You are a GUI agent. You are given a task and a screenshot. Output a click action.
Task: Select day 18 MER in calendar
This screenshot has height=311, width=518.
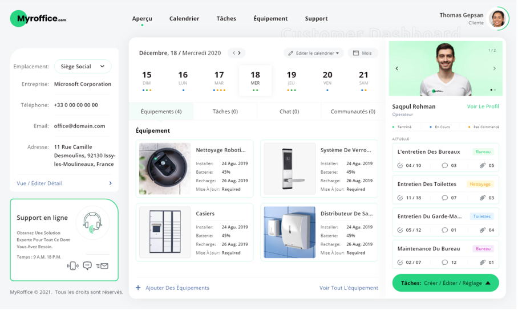pyautogui.click(x=256, y=81)
